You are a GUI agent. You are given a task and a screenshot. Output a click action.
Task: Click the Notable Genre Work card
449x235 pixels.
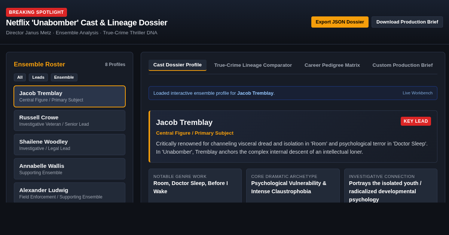coord(195,186)
